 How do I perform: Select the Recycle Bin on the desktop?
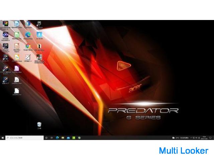coord(39,125)
